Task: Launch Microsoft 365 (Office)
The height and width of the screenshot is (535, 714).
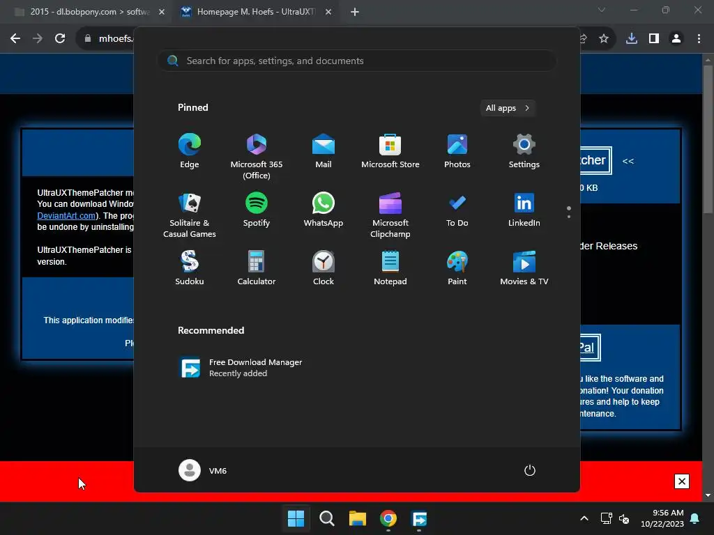Action: coord(257,157)
